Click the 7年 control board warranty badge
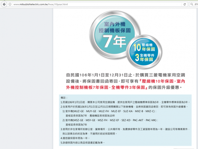The width and height of the screenshot is (198, 149). [x=115, y=35]
